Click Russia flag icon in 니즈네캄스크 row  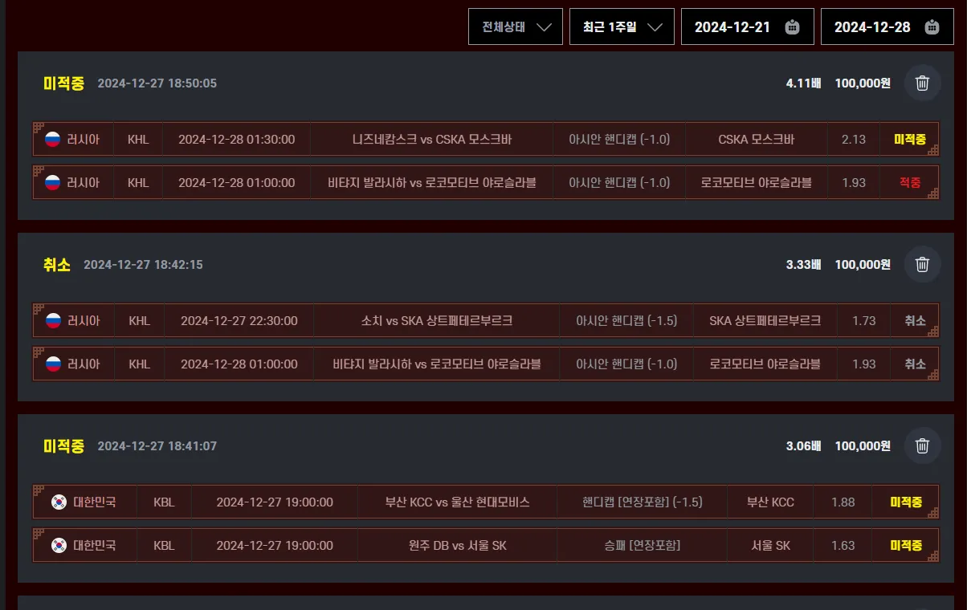point(53,139)
